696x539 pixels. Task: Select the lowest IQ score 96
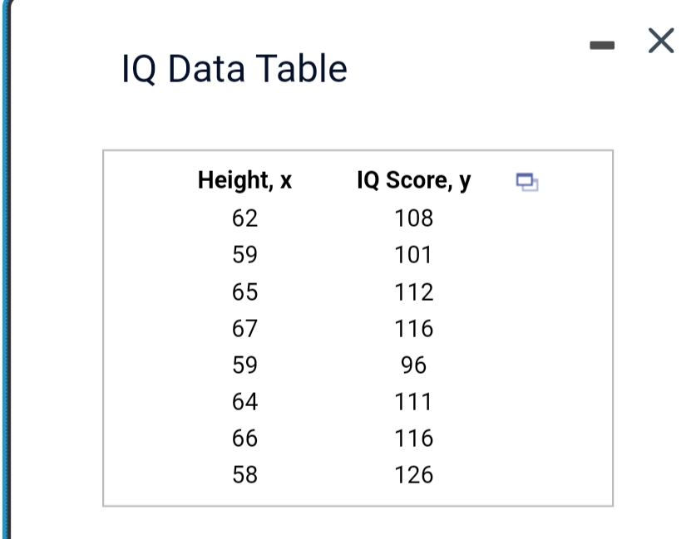click(x=418, y=365)
